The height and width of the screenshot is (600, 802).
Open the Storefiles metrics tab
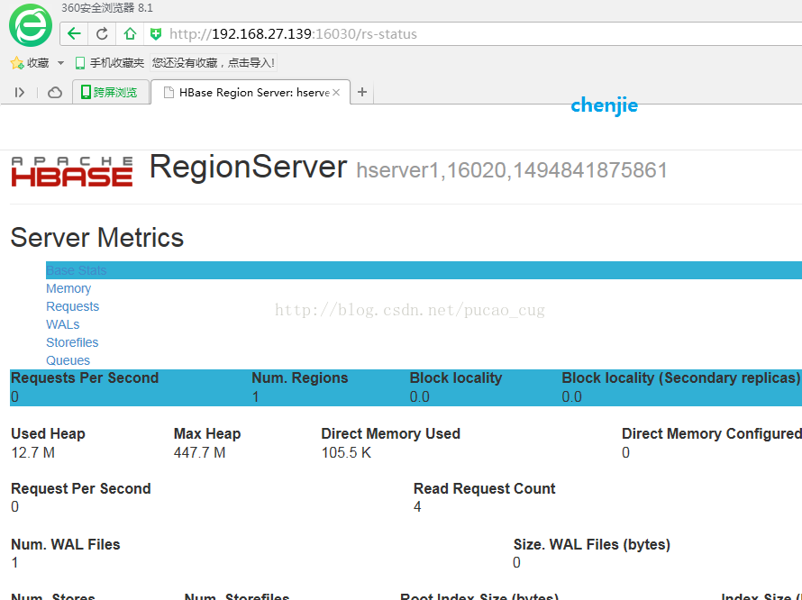tap(72, 342)
